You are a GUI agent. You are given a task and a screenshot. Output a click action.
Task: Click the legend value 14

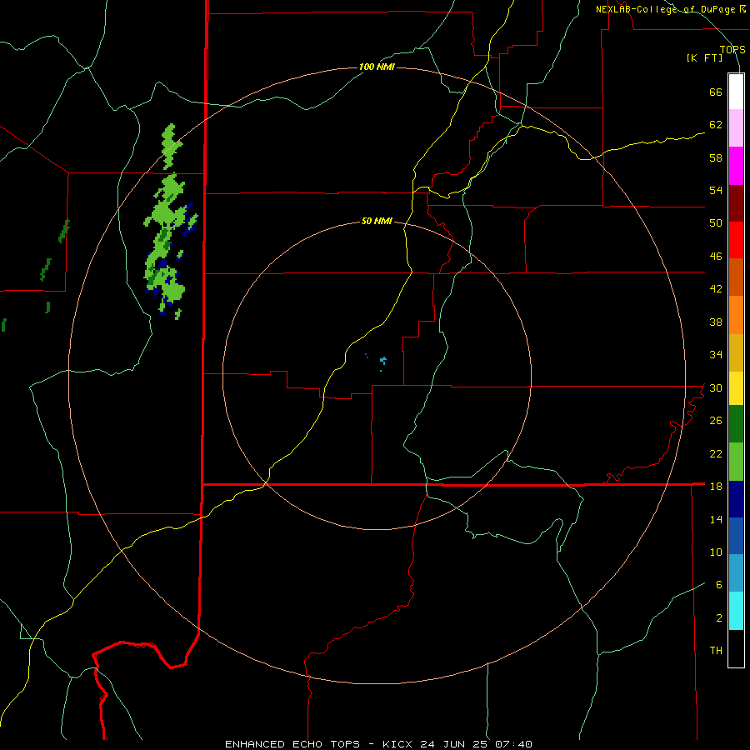pos(716,519)
